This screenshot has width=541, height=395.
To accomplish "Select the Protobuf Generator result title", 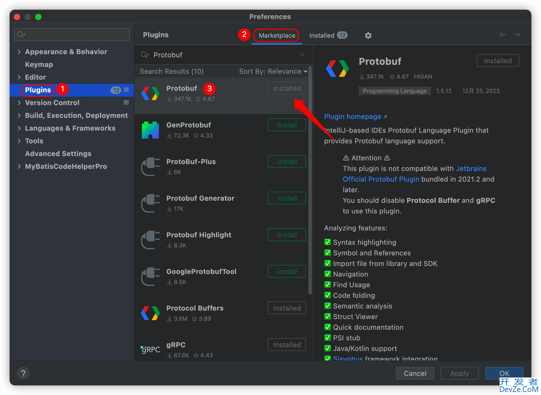I will [x=200, y=198].
